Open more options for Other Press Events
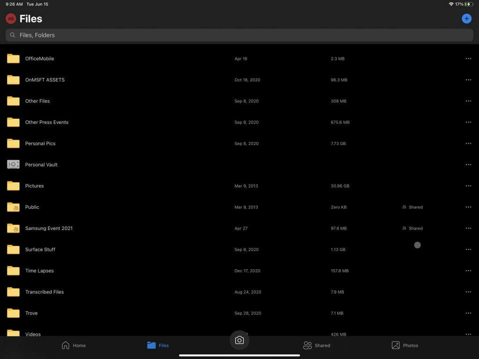 click(x=468, y=122)
